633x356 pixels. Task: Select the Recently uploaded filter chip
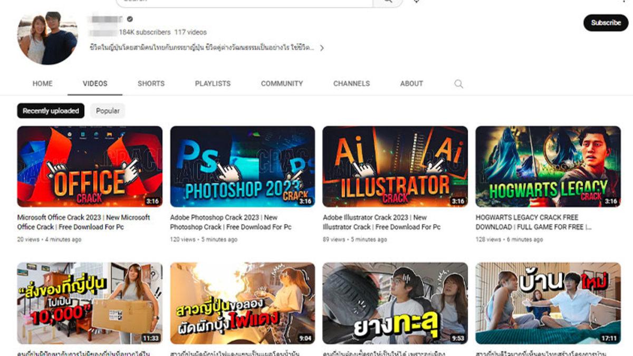pos(51,111)
